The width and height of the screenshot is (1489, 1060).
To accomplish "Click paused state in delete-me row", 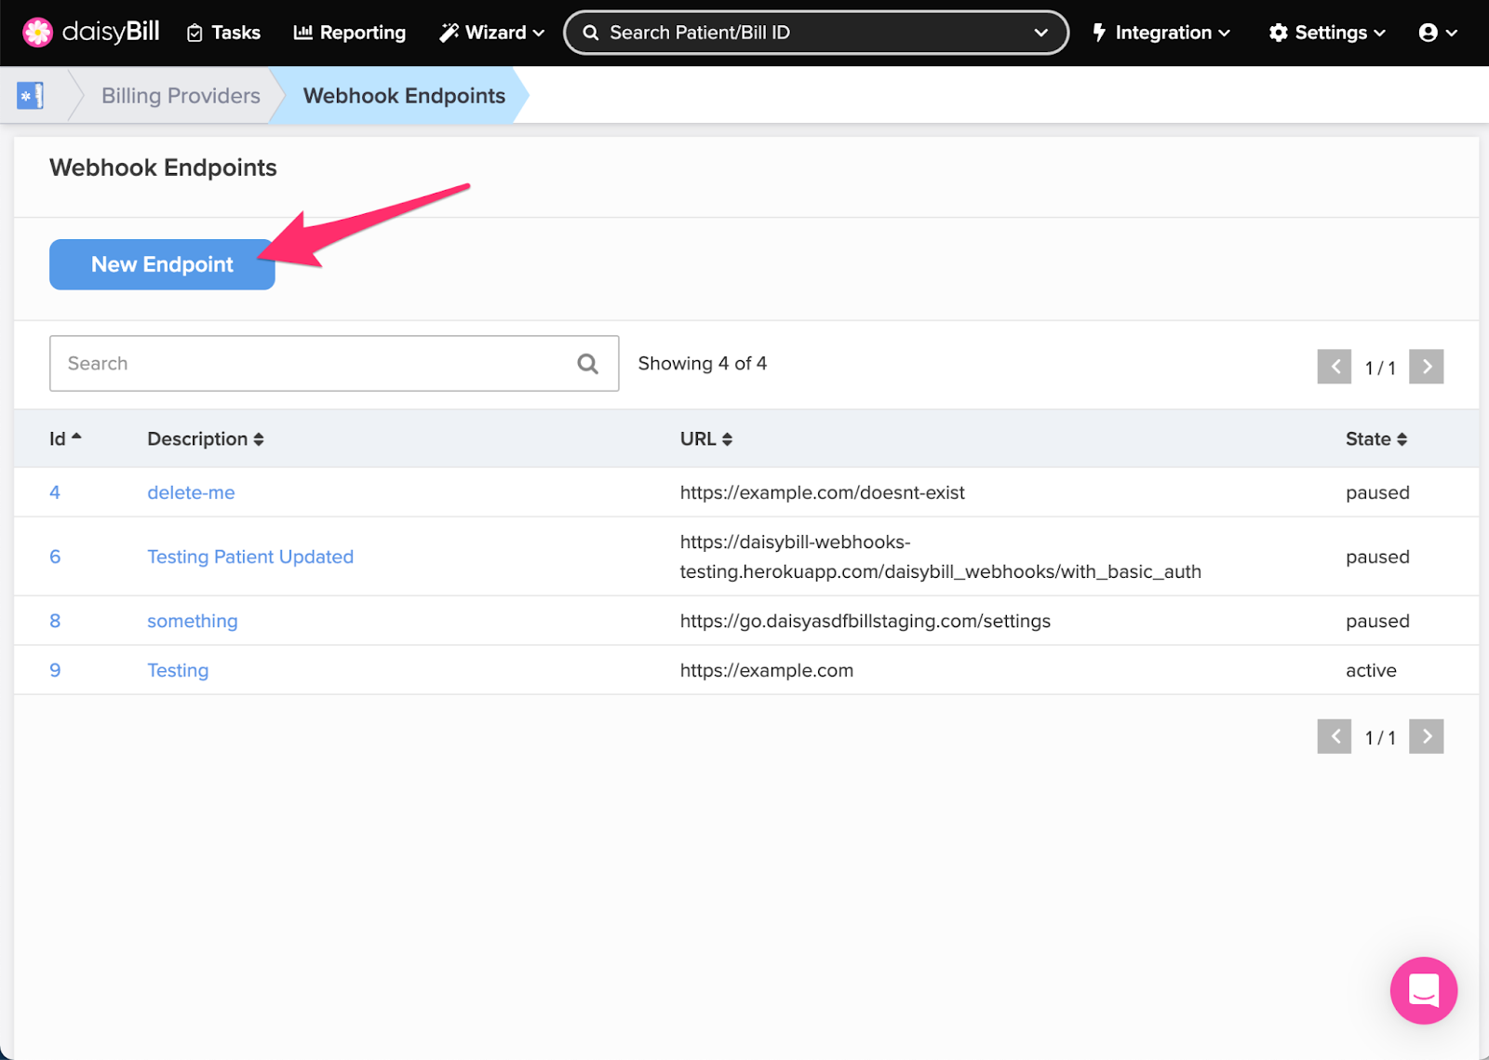I will coord(1377,492).
